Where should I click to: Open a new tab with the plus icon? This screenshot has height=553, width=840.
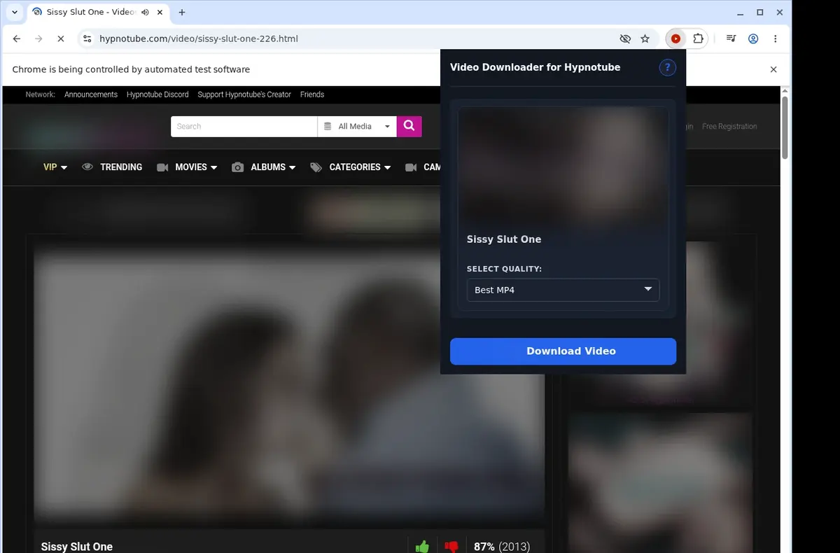pos(182,13)
